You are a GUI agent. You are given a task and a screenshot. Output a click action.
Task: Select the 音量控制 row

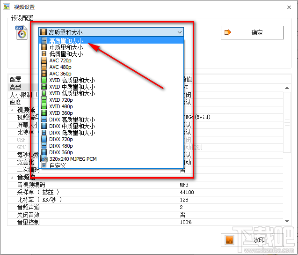click(x=145, y=222)
